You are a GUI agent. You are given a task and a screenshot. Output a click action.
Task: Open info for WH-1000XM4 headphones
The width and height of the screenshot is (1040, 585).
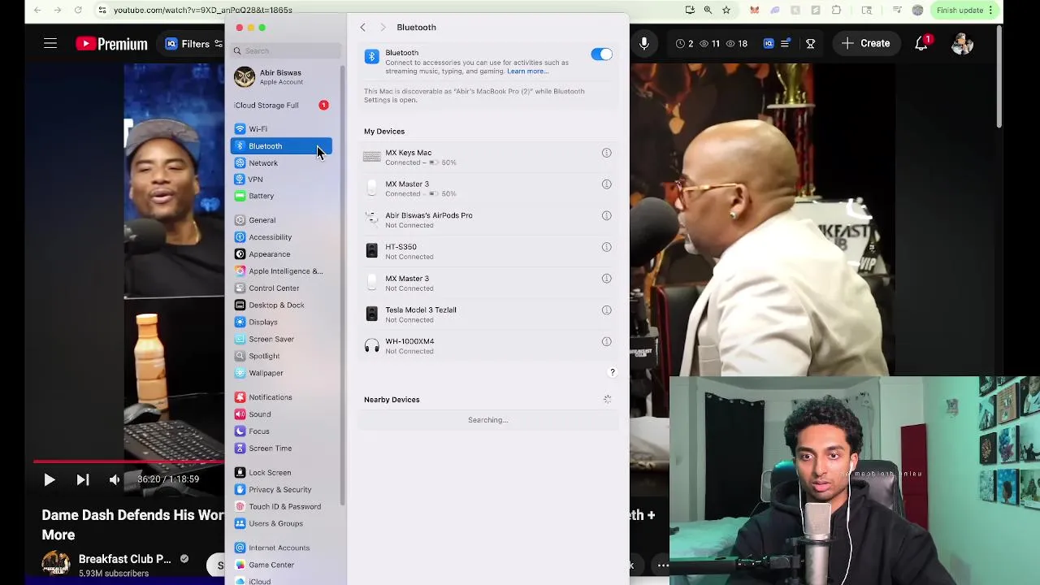606,341
